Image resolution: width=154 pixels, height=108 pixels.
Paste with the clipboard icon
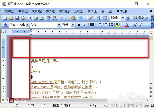coord(73,18)
